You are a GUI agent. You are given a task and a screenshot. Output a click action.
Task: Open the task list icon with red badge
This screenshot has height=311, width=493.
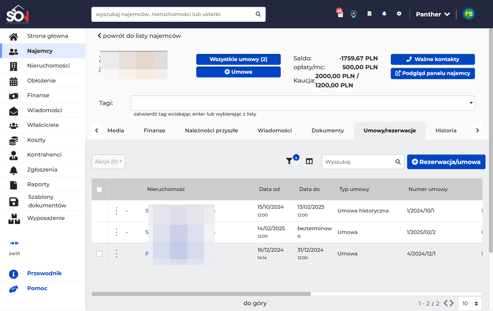[x=340, y=13]
